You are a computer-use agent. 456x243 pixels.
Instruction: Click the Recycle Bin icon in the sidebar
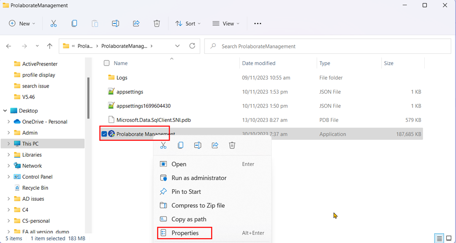(17, 188)
